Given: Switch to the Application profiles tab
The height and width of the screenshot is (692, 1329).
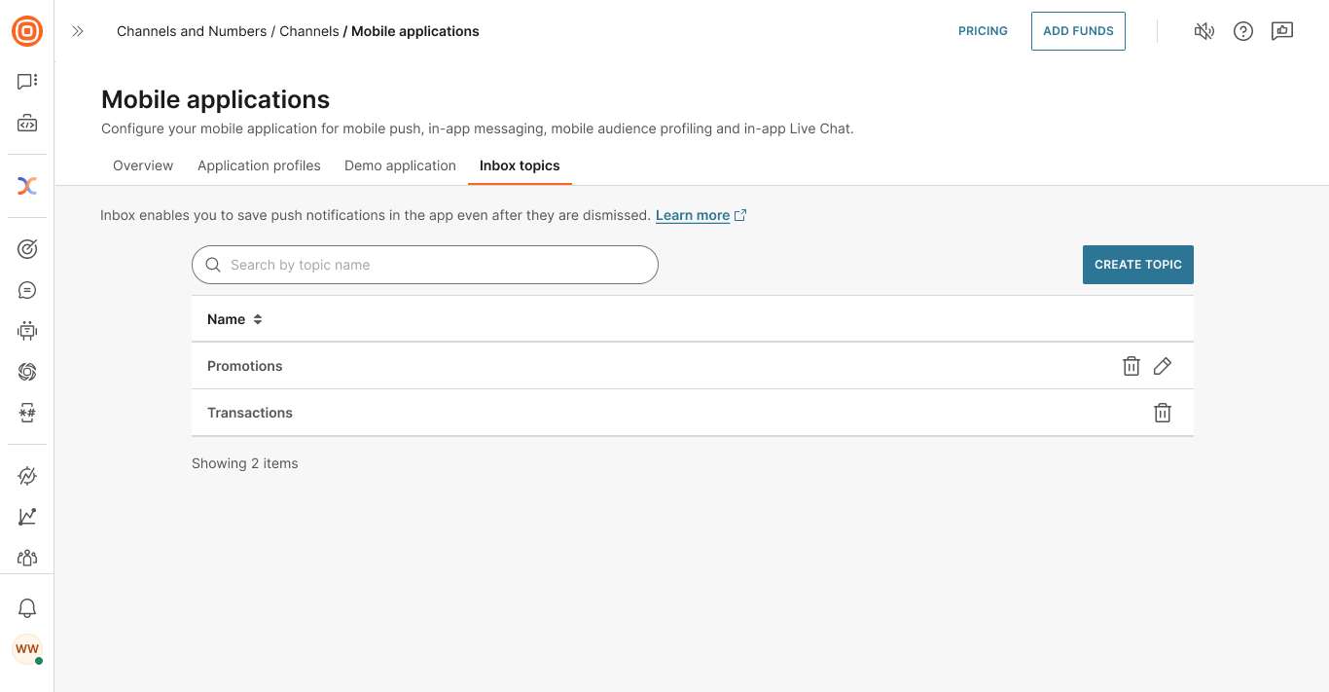Looking at the screenshot, I should [x=259, y=165].
